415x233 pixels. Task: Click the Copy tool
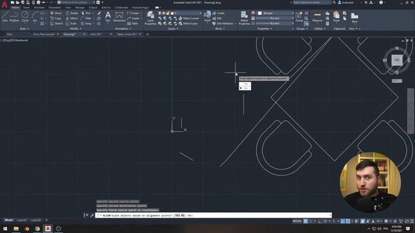56,18
